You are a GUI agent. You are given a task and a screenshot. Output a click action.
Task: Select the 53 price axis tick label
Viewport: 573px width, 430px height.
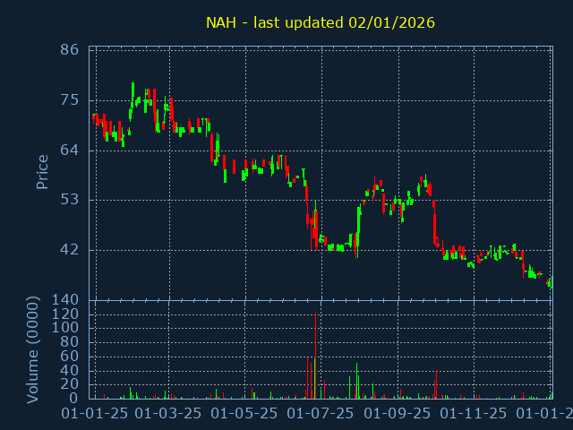[70, 200]
